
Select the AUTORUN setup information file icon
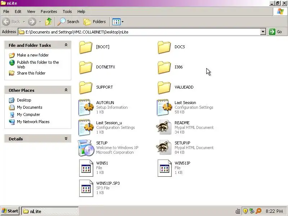click(86, 107)
